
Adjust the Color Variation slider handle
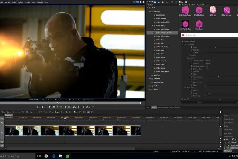click(218, 77)
